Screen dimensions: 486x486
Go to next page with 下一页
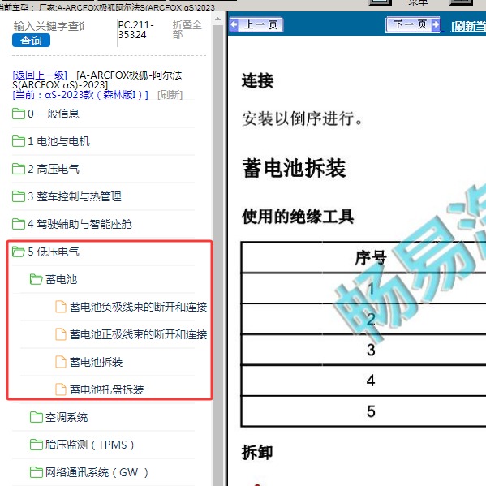click(x=413, y=24)
